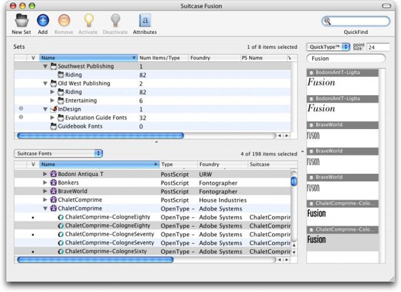Click the Fusion preview text field
The height and width of the screenshot is (292, 401).
click(x=346, y=59)
